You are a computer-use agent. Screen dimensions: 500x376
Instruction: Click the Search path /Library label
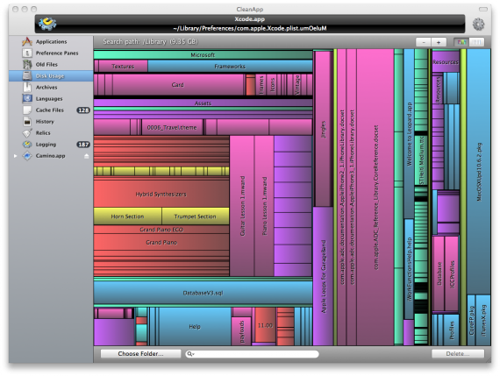click(x=150, y=42)
